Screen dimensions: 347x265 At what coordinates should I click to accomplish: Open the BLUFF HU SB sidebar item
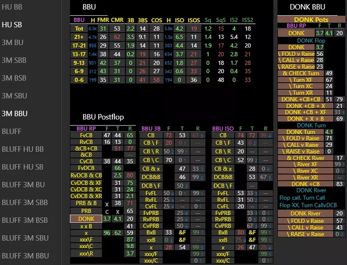tap(23, 167)
